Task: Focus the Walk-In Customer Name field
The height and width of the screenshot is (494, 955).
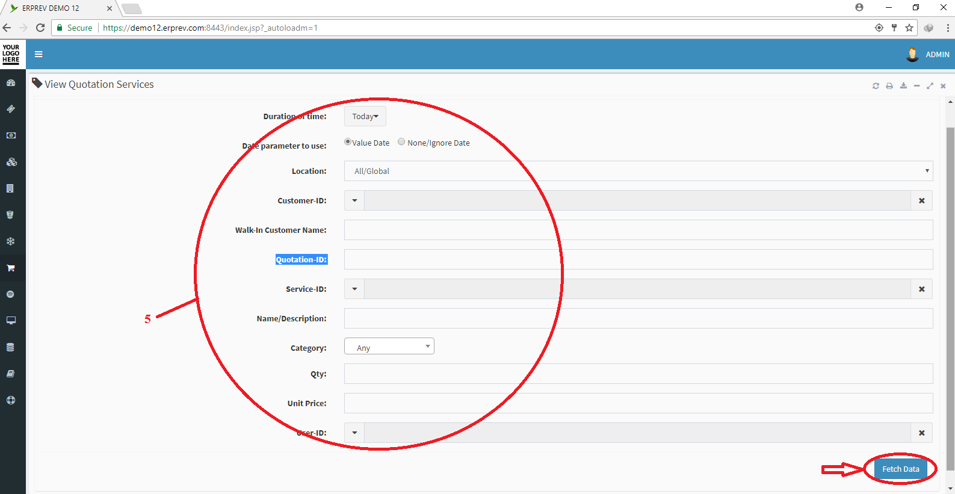Action: coord(638,230)
